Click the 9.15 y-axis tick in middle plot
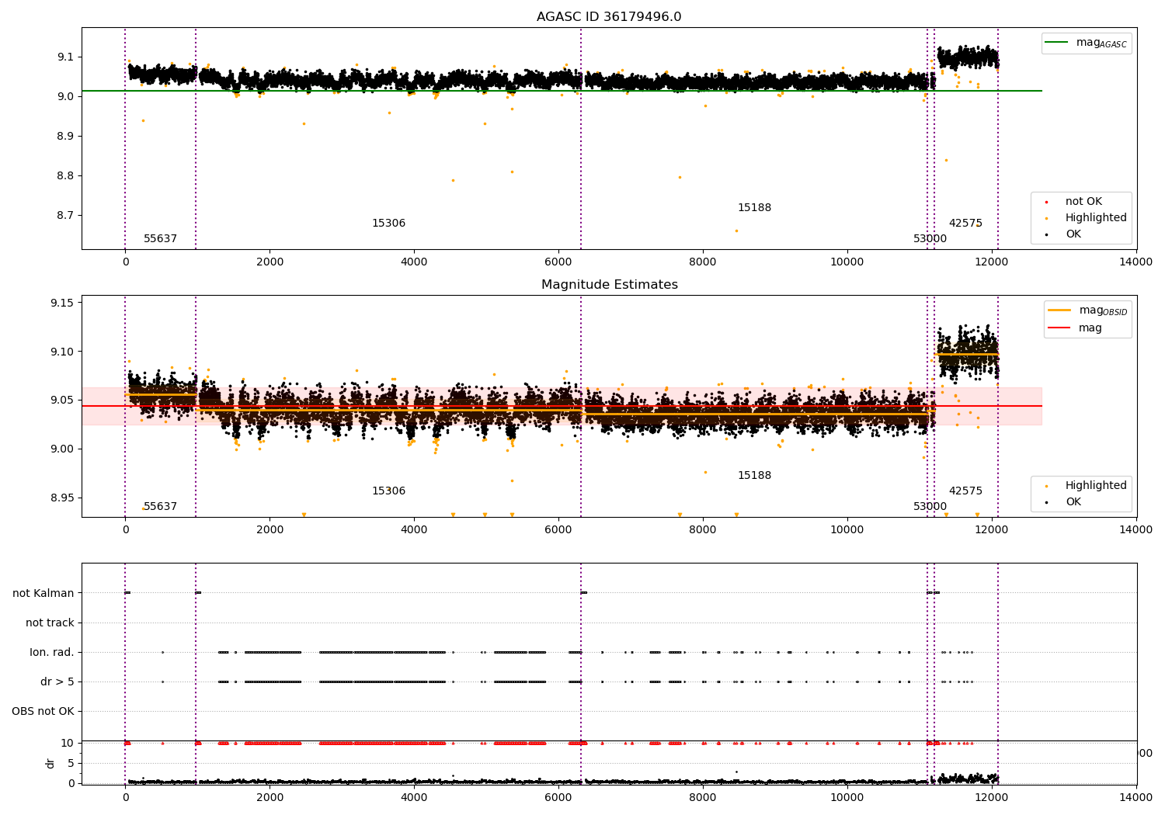The image size is (1165, 815). (63, 303)
